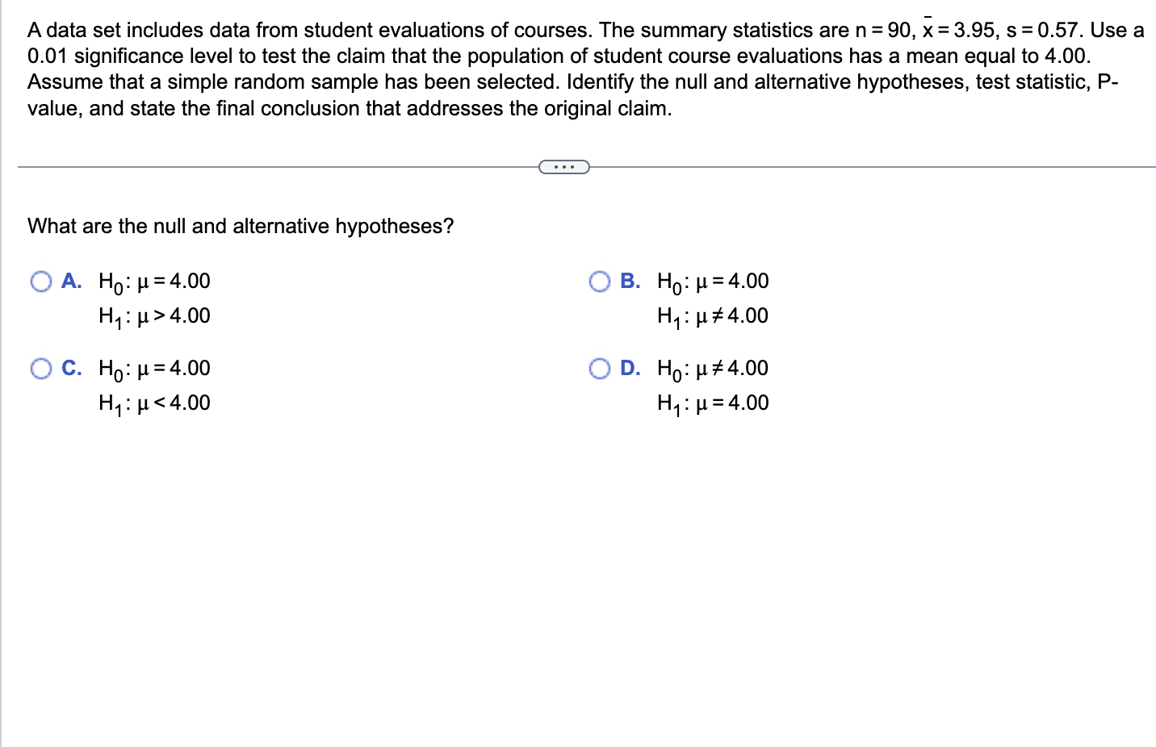Select radio button for option C

(x=40, y=368)
